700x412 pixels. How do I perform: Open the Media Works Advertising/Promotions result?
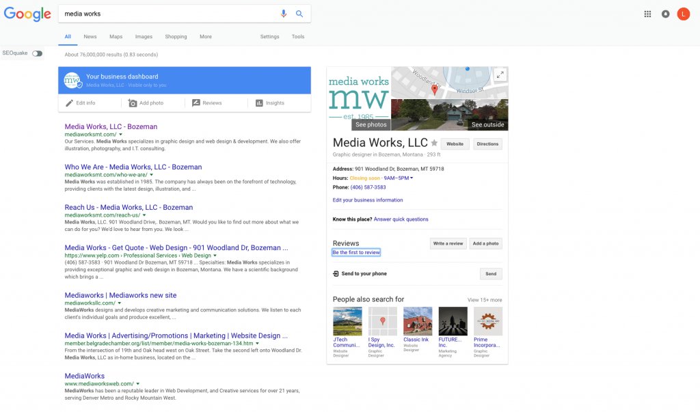(x=176, y=335)
